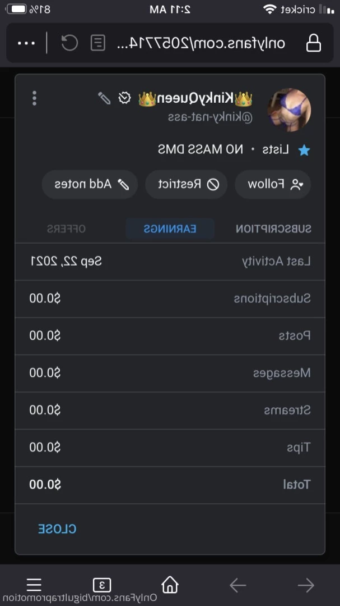Open the browser home icon

170,585
